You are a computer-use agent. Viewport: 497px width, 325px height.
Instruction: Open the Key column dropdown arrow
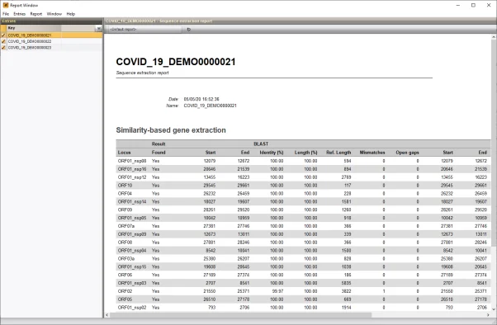[98, 29]
